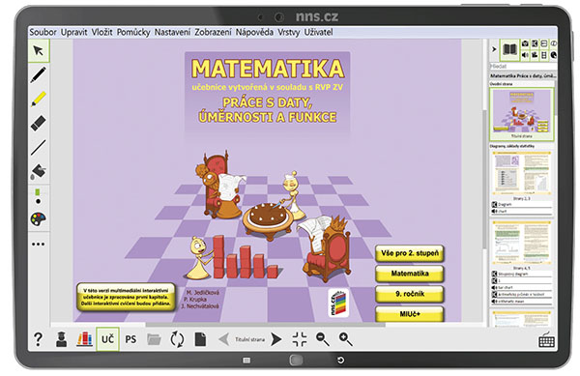Viewport: 580px width, 376px height.
Task: Choose the paint bucket fill tool
Action: pyautogui.click(x=39, y=171)
